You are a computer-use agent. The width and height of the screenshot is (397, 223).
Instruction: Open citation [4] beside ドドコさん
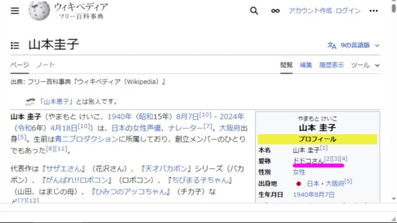(x=343, y=159)
